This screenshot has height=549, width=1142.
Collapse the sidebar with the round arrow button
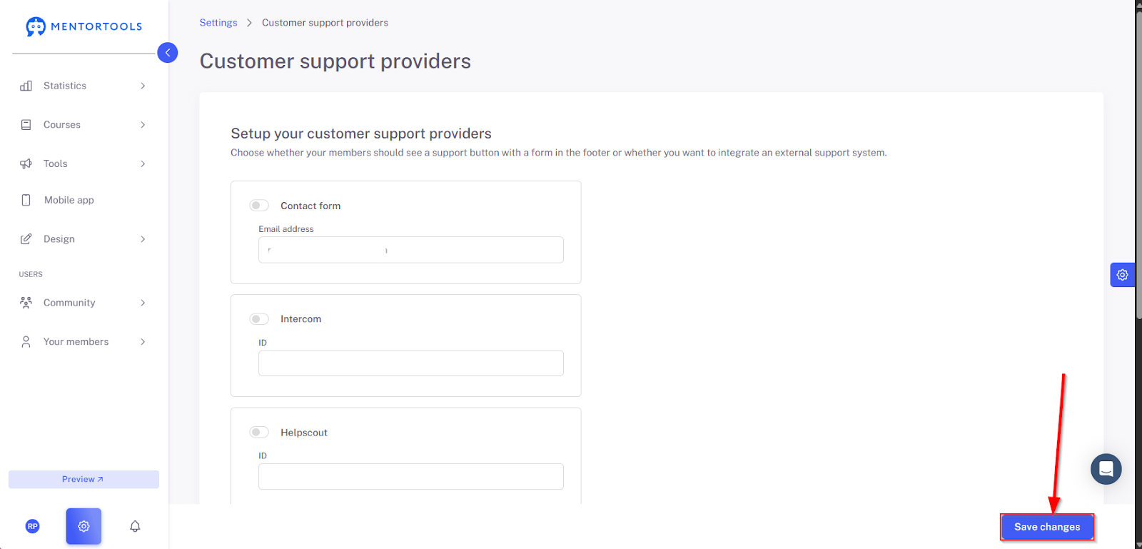pos(168,52)
